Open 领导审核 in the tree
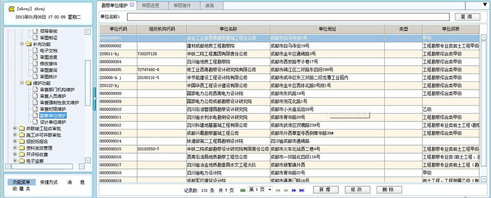 [49, 31]
